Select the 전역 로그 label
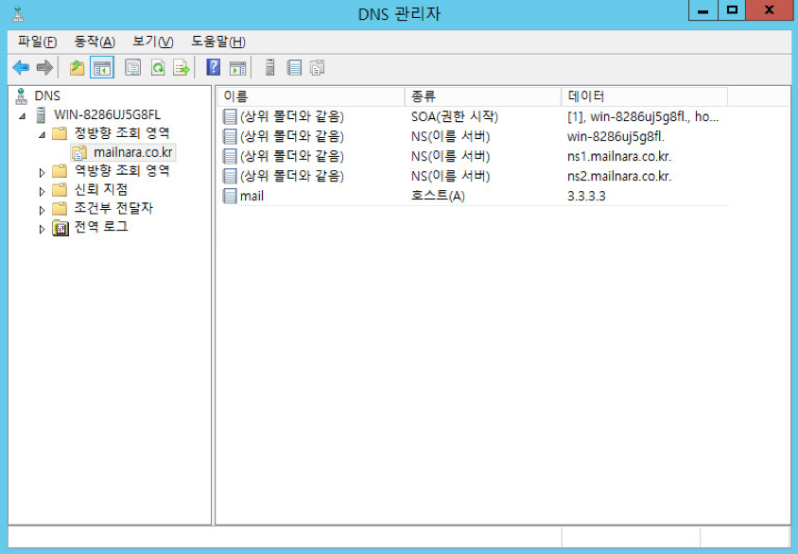Screen dimensions: 798x554 (x=101, y=228)
